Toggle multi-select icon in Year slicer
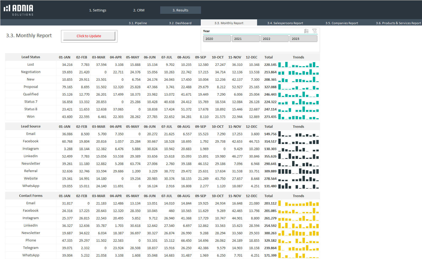 306,31
